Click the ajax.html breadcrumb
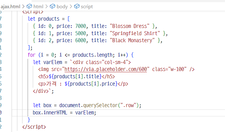 (x=11, y=7)
